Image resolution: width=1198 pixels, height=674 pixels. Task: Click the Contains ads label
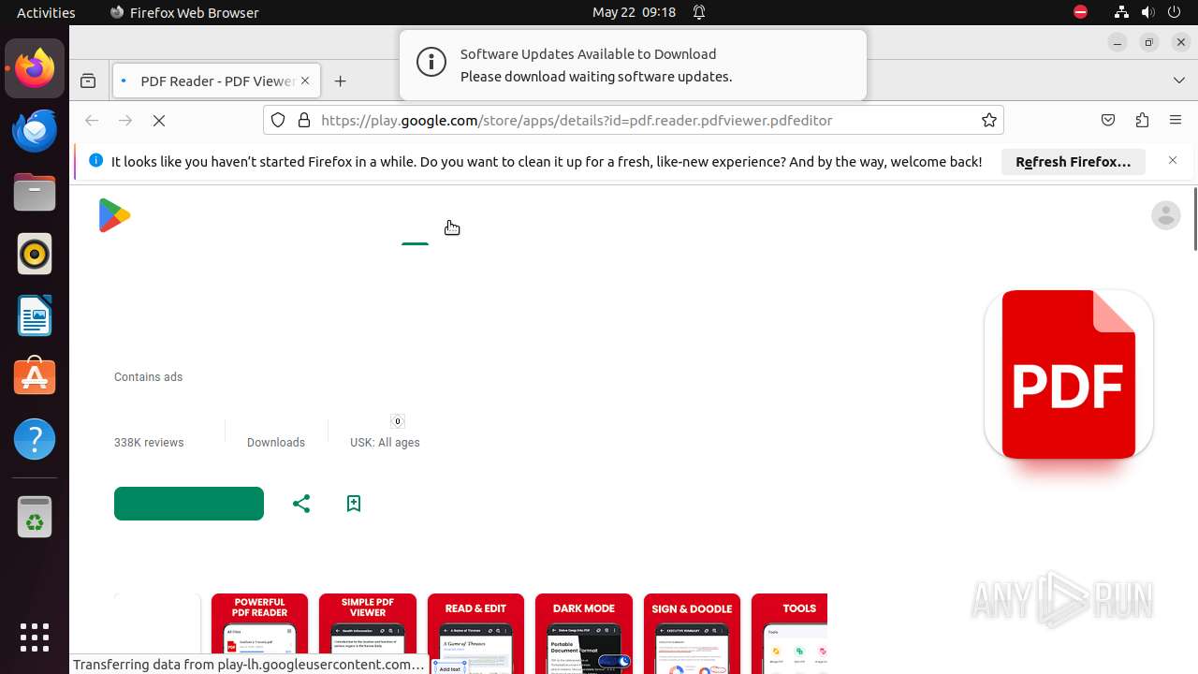click(x=148, y=377)
